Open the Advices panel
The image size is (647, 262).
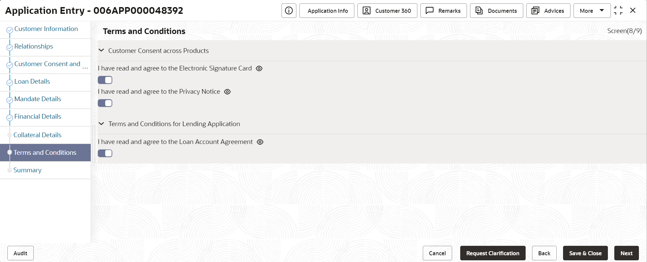click(x=548, y=10)
